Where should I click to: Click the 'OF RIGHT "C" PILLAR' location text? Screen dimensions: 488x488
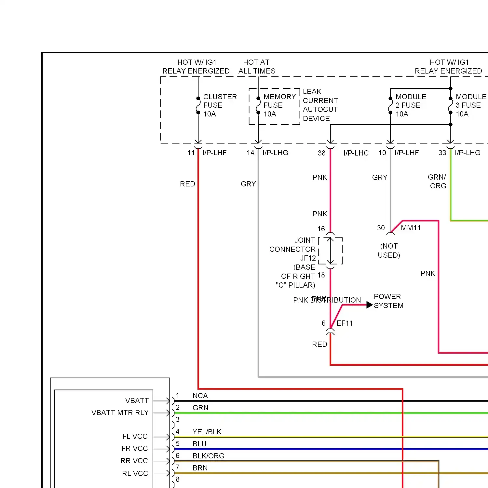pyautogui.click(x=295, y=281)
